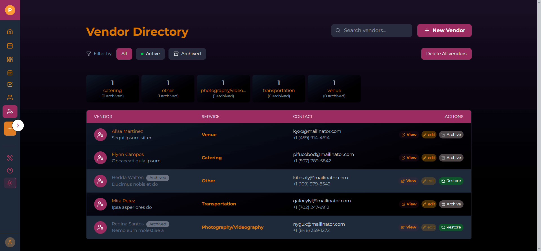
Task: Select the catering category card
Action: click(x=112, y=89)
